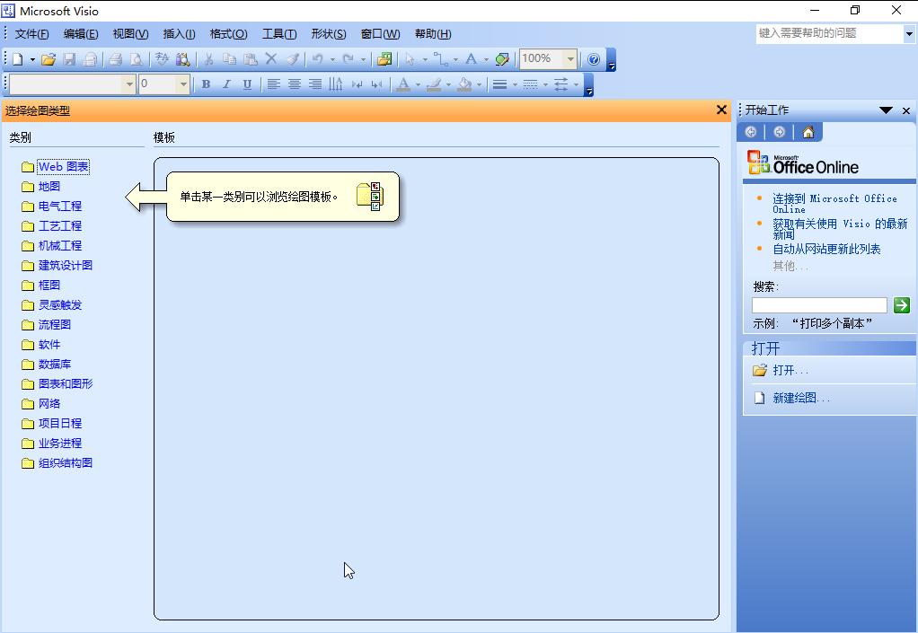This screenshot has height=633, width=918.
Task: Click the Redo icon
Action: click(348, 59)
